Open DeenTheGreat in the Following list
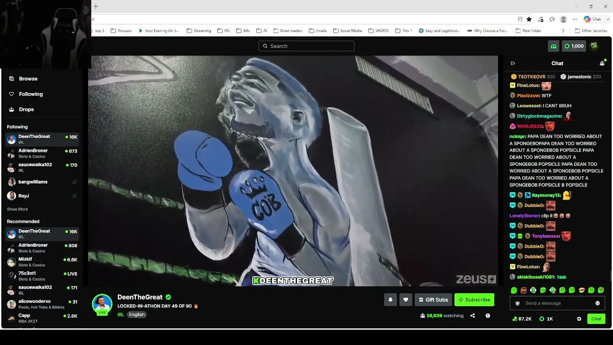Screen dimensions: 613x345 (42, 139)
